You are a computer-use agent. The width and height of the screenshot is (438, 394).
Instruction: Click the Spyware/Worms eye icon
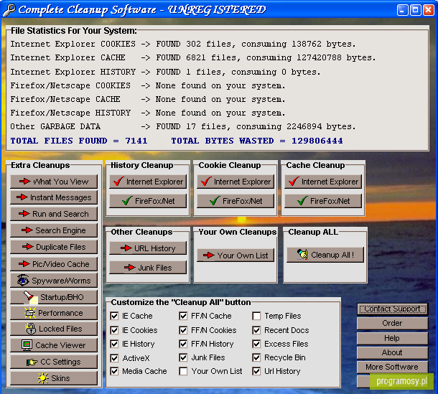[x=23, y=280]
